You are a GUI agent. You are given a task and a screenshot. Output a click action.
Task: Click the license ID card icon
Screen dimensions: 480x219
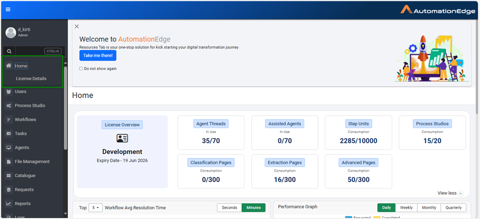[x=122, y=138]
